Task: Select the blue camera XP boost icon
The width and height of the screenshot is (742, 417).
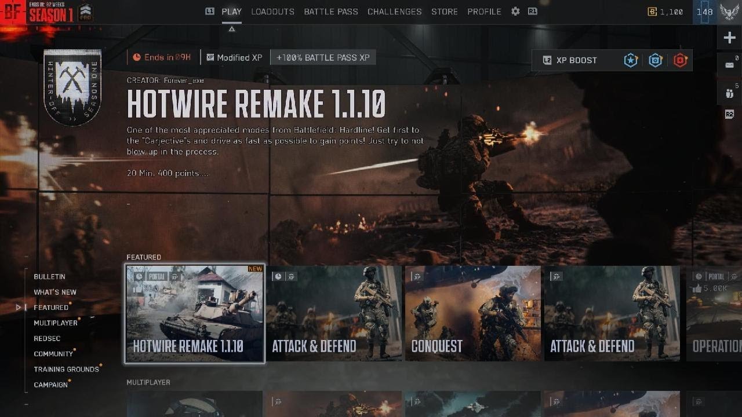Action: point(656,60)
